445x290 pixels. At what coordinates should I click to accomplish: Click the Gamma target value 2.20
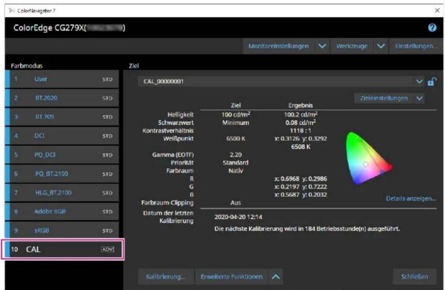(236, 154)
